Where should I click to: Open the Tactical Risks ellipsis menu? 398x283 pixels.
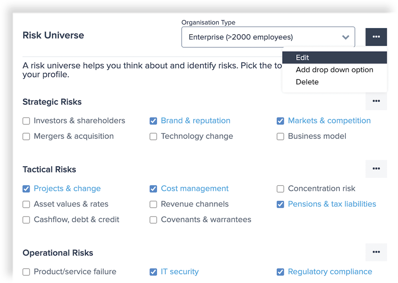pyautogui.click(x=376, y=169)
